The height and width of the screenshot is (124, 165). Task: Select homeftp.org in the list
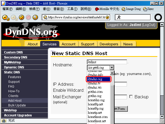pos(98,109)
